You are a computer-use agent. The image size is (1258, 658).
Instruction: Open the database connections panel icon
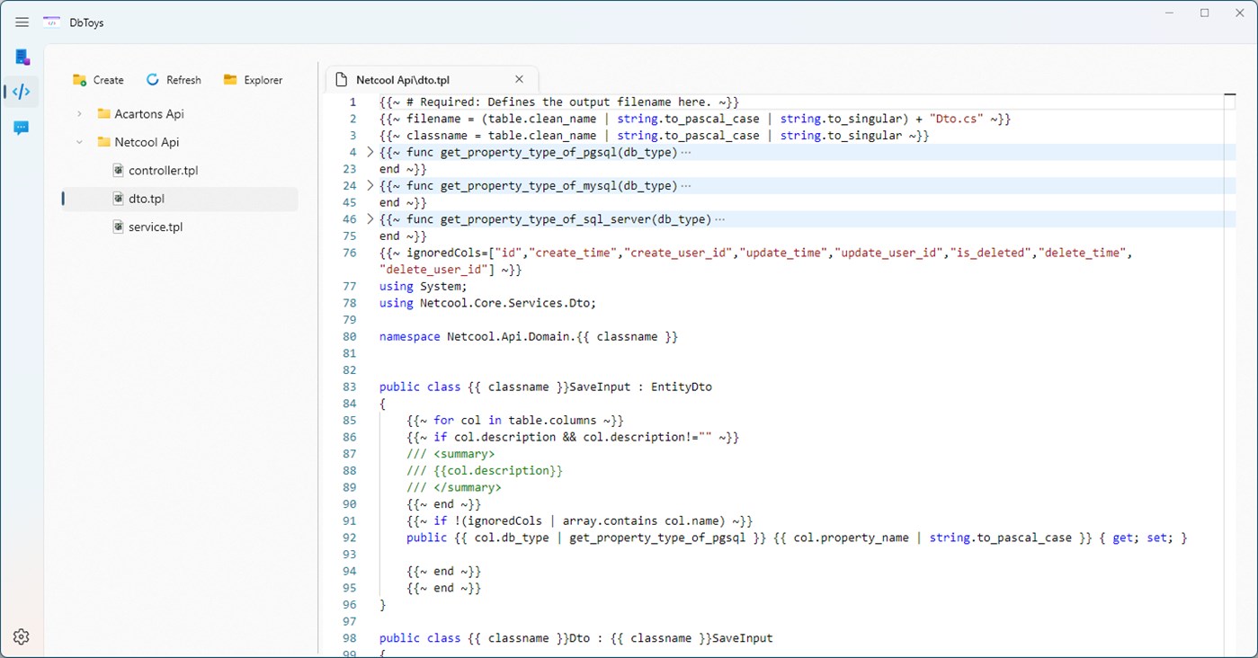pyautogui.click(x=22, y=56)
